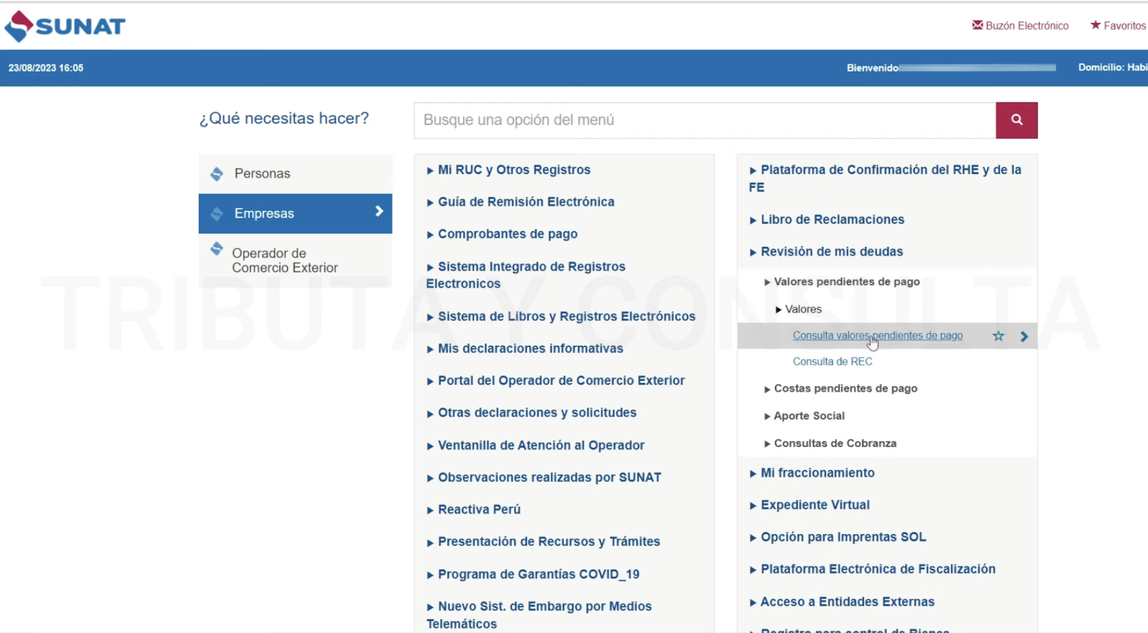Viewport: 1148px width, 633px height.
Task: Expand Reactiva Perú option
Action: pos(478,509)
